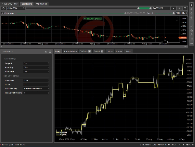Select the horizontal line drawing tool
The width and height of the screenshot is (195, 147).
[191, 22]
